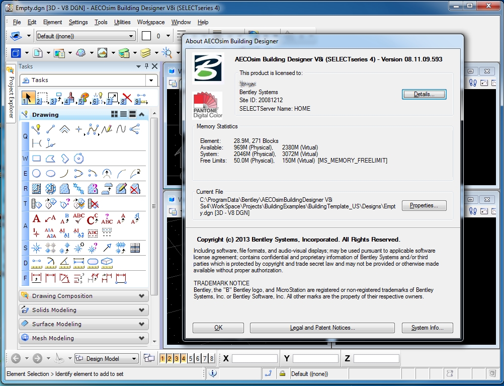Open the File menu
Viewport: 504px width, 386px height.
point(17,22)
